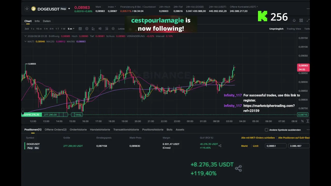Open the price alert bell icon
331x186 pixels.
pos(294,20)
